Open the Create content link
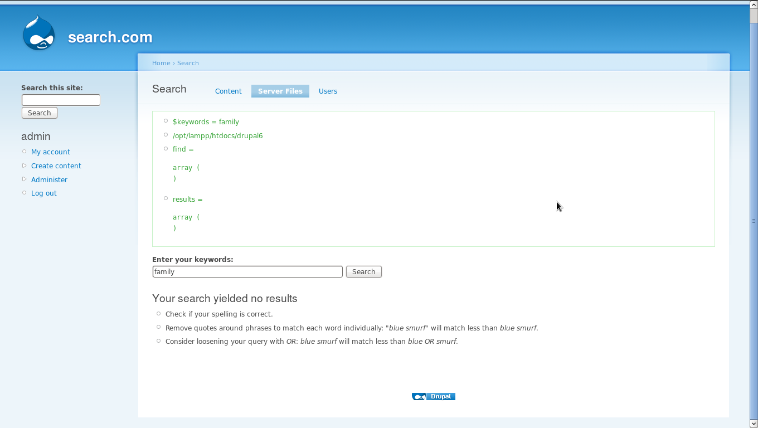Viewport: 758px width, 428px height. [56, 166]
